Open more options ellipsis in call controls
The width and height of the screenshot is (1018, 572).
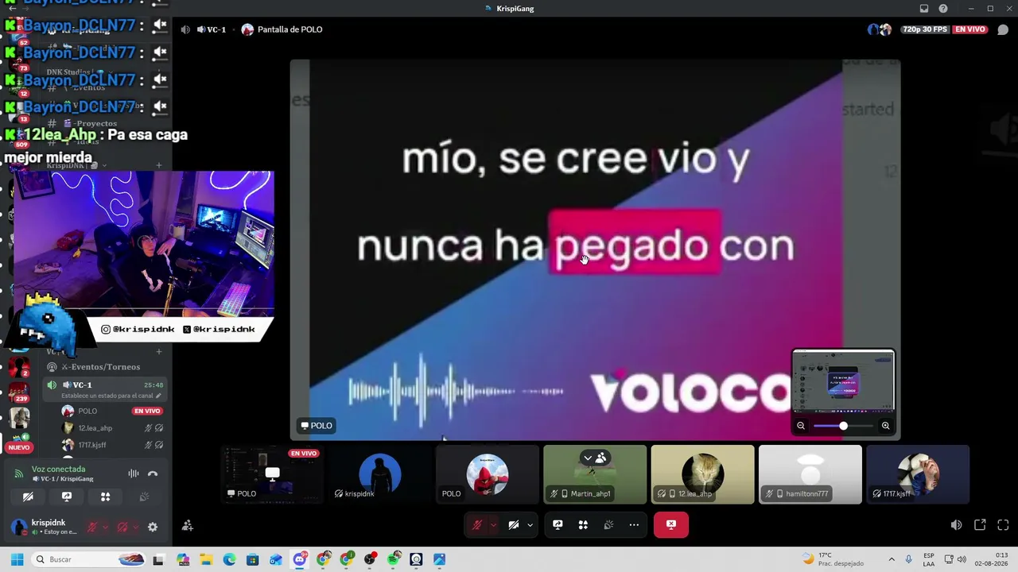(x=634, y=525)
